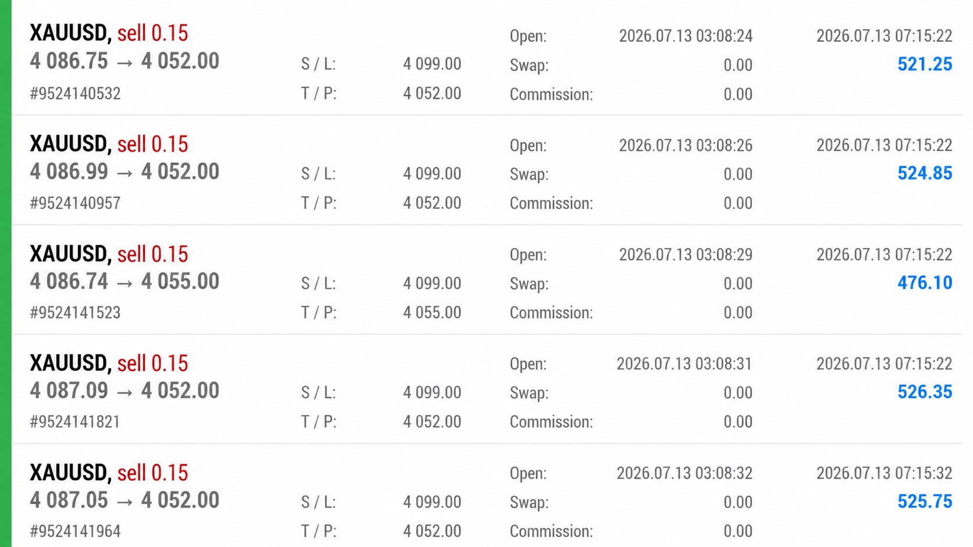Select trade ticket #9524140957
This screenshot has height=547, width=973.
75,203
